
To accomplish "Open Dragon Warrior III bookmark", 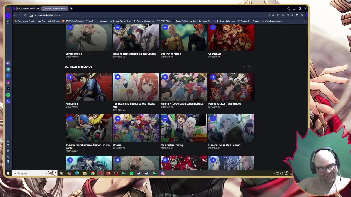I will pos(144,21).
